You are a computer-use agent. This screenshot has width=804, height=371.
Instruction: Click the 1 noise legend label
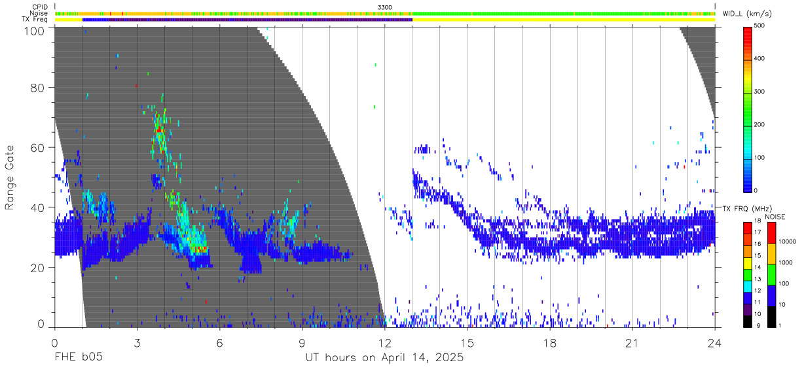tap(780, 325)
